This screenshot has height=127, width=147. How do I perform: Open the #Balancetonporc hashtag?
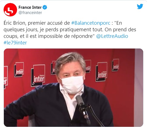[x=91, y=23]
